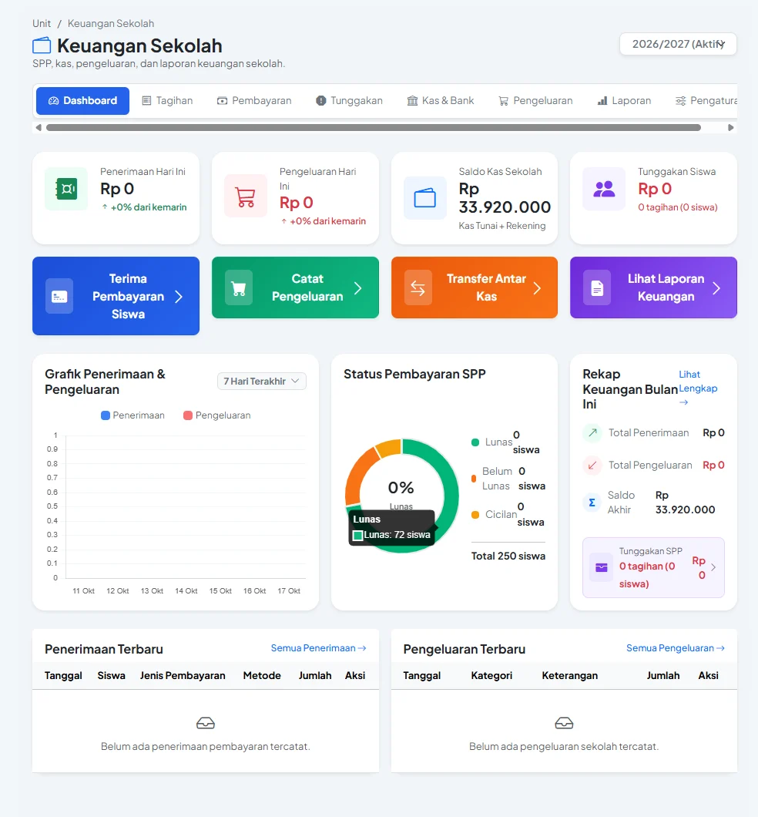The height and width of the screenshot is (817, 758).
Task: Click the up-arrow icon beside Total Penerimaan
Action: pos(592,432)
